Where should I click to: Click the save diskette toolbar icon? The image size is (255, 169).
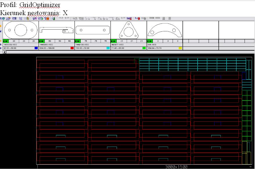pos(14,18)
